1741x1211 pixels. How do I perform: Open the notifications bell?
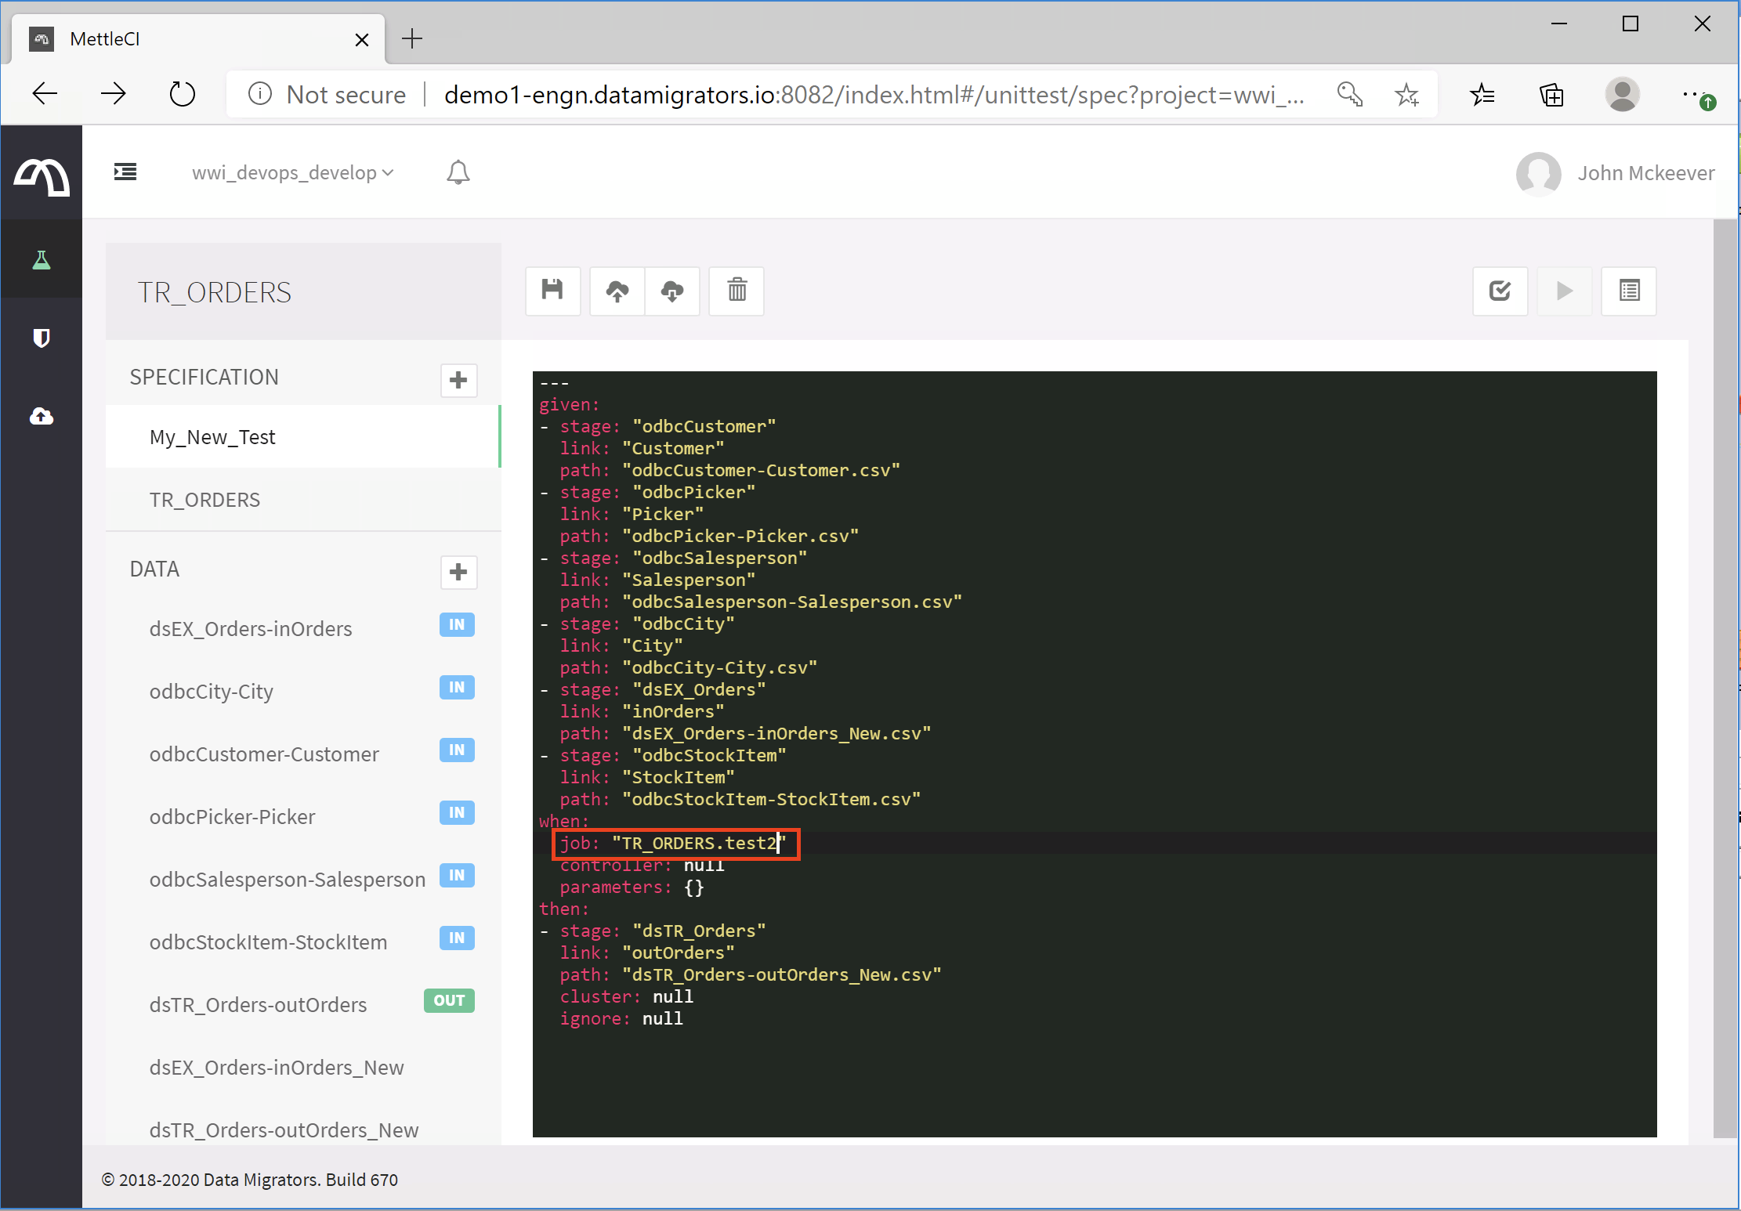pyautogui.click(x=458, y=172)
